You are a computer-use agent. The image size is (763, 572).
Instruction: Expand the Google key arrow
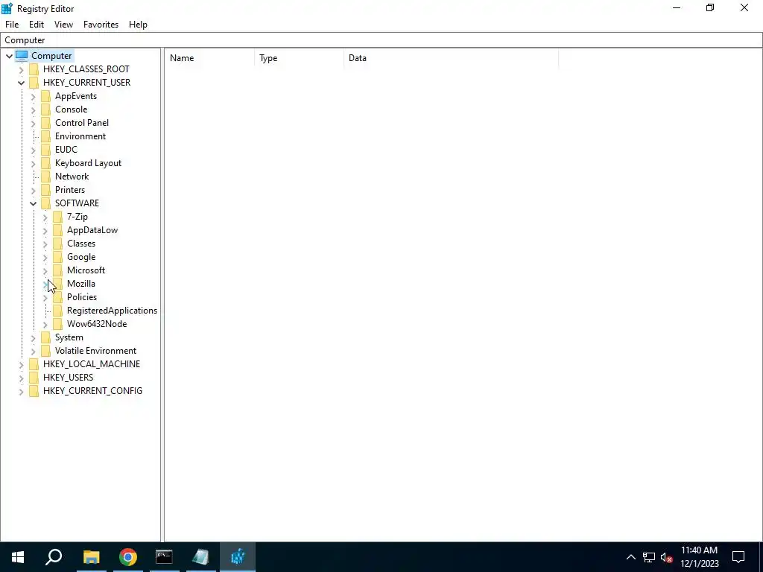tap(45, 257)
